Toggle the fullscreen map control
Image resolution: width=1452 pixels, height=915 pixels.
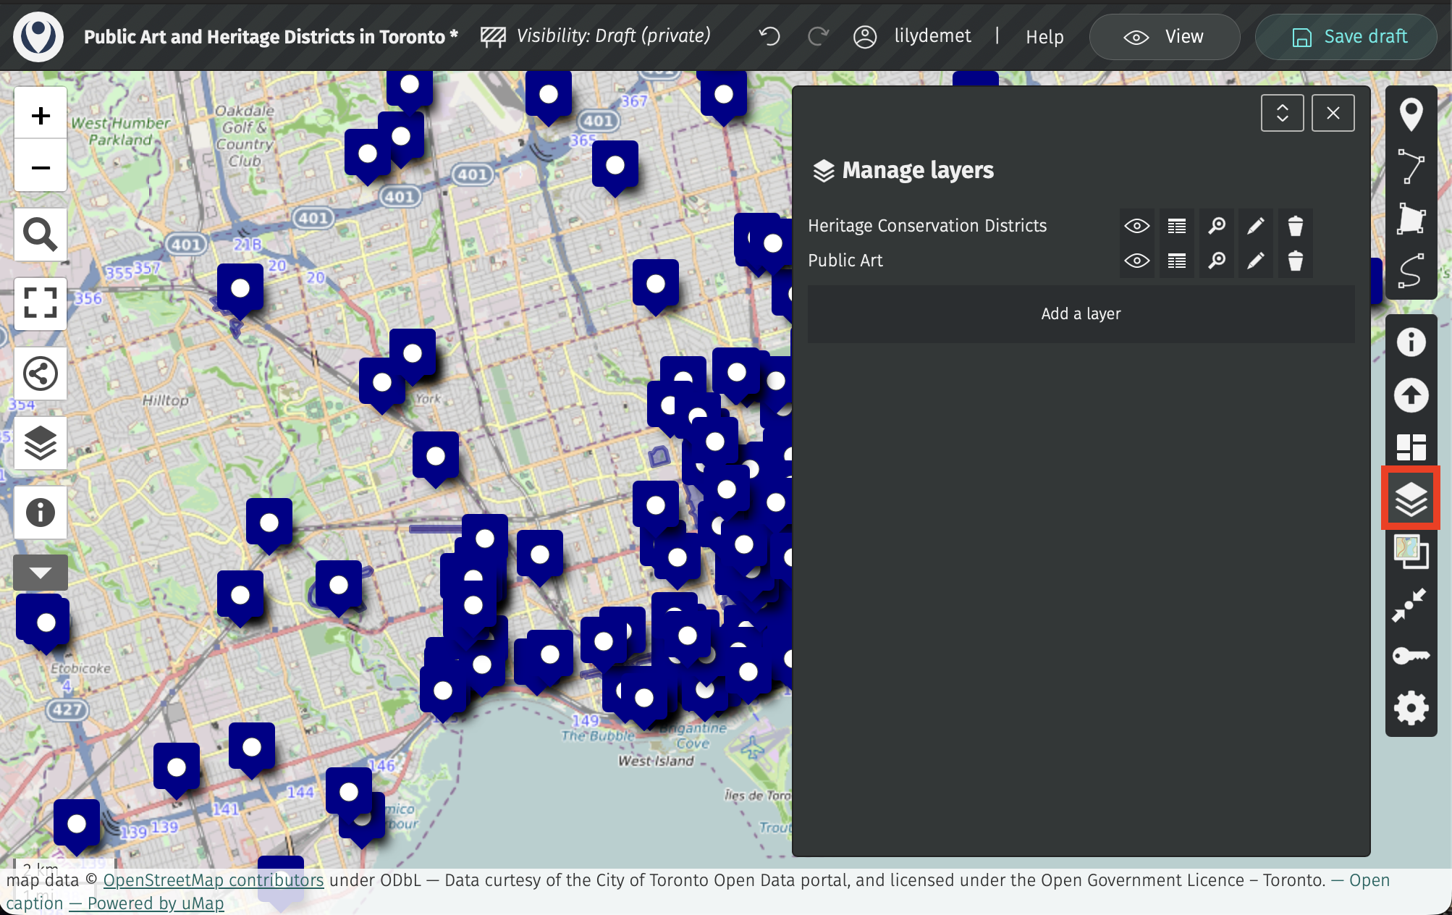(41, 303)
